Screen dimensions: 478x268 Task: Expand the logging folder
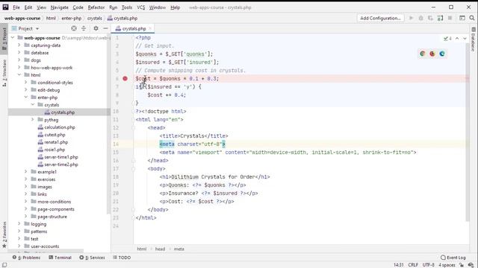tap(19, 224)
